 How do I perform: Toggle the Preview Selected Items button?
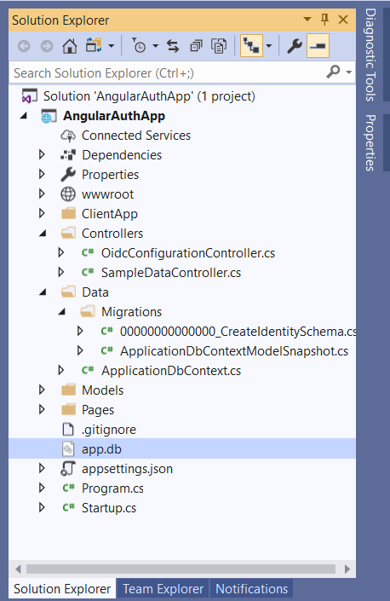pyautogui.click(x=318, y=46)
